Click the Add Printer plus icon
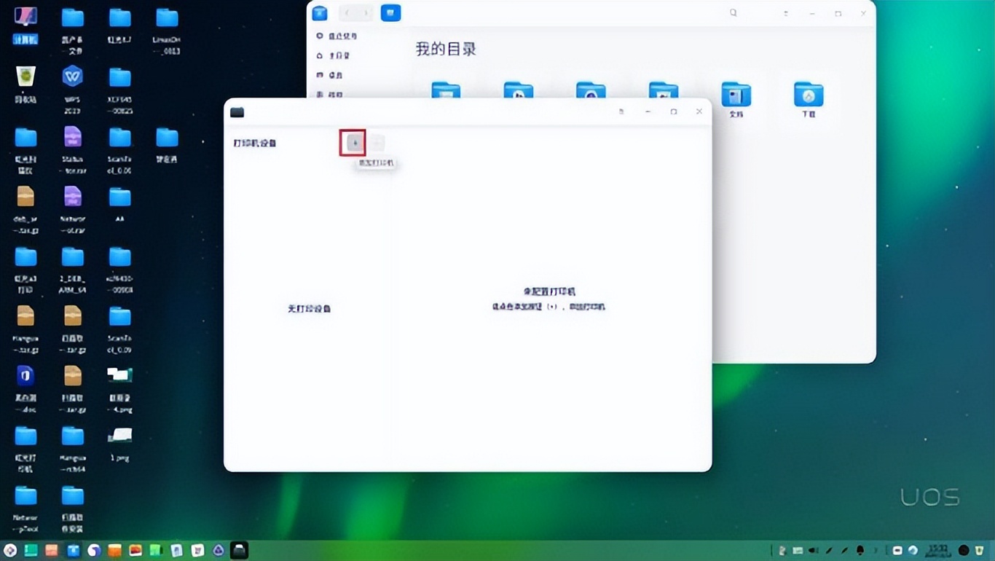Image resolution: width=995 pixels, height=561 pixels. pos(353,143)
